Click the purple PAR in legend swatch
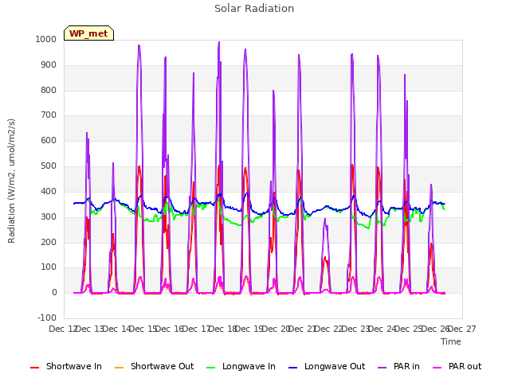Viewport: 510px width, 382px height. pos(382,368)
